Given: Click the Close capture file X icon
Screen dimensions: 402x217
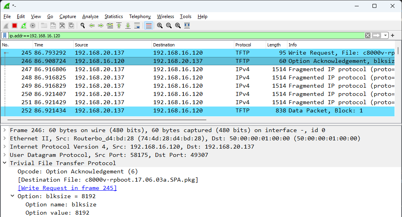Looking at the screenshot, I should 62,26.
